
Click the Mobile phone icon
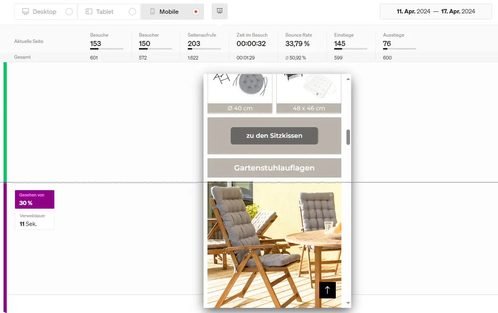152,12
